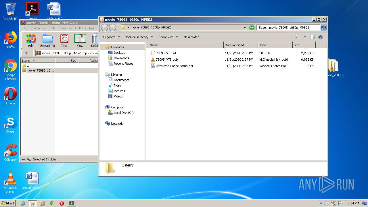
Task: Click the clock showing 3:04 PM
Action: pyautogui.click(x=353, y=203)
